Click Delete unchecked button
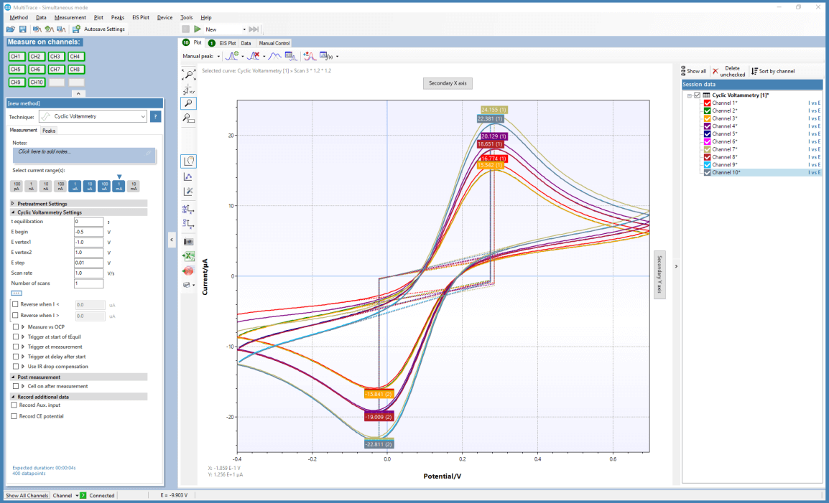The width and height of the screenshot is (829, 503). tap(728, 71)
